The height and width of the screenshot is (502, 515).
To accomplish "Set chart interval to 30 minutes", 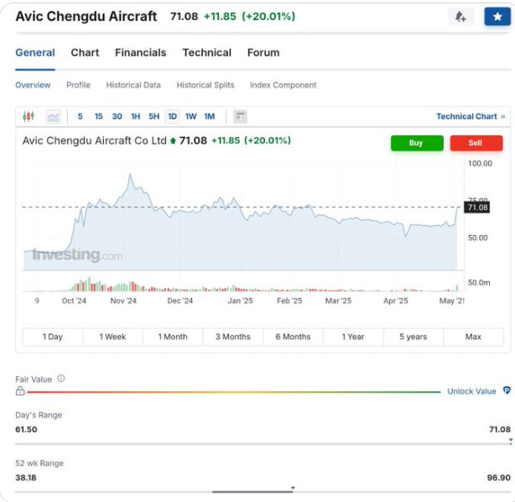I will [117, 117].
